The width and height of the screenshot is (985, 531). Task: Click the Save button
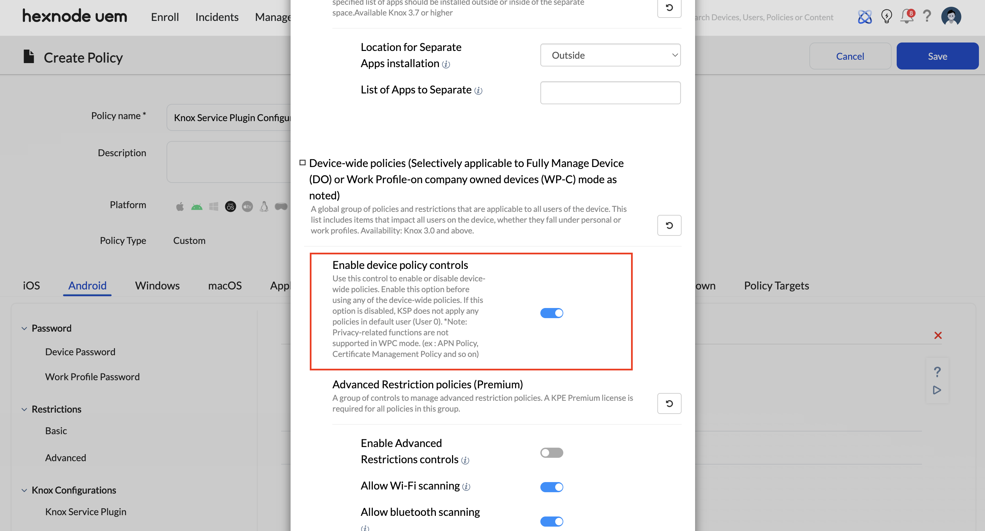[x=937, y=56]
